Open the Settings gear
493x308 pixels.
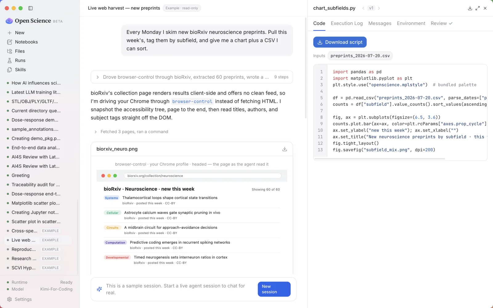click(x=10, y=299)
